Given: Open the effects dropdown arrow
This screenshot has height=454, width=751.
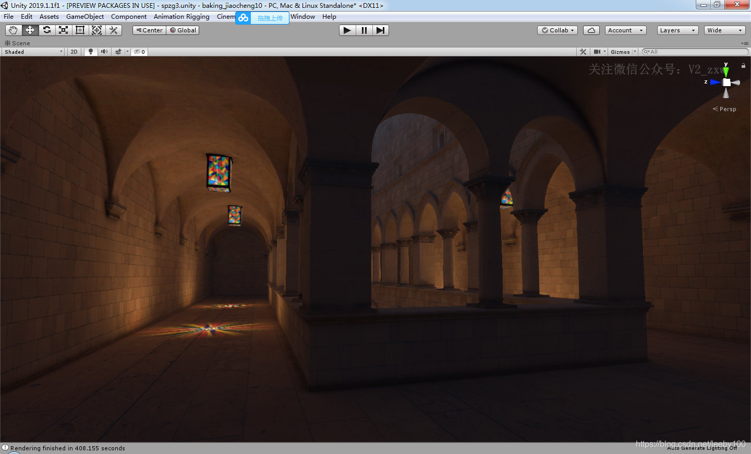Looking at the screenshot, I should (x=127, y=52).
